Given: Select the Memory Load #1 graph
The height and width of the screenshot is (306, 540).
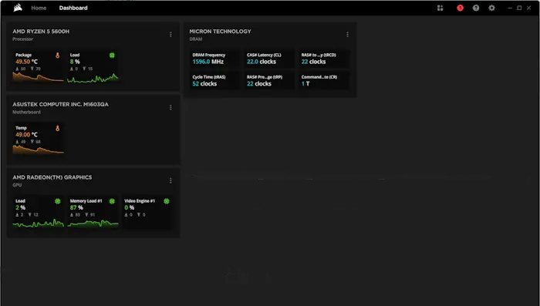Looking at the screenshot, I should (93, 224).
